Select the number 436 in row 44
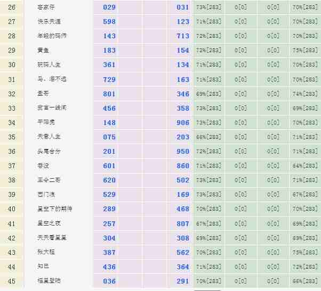 click(109, 267)
